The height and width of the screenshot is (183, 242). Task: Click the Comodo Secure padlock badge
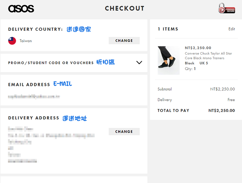(x=227, y=9)
